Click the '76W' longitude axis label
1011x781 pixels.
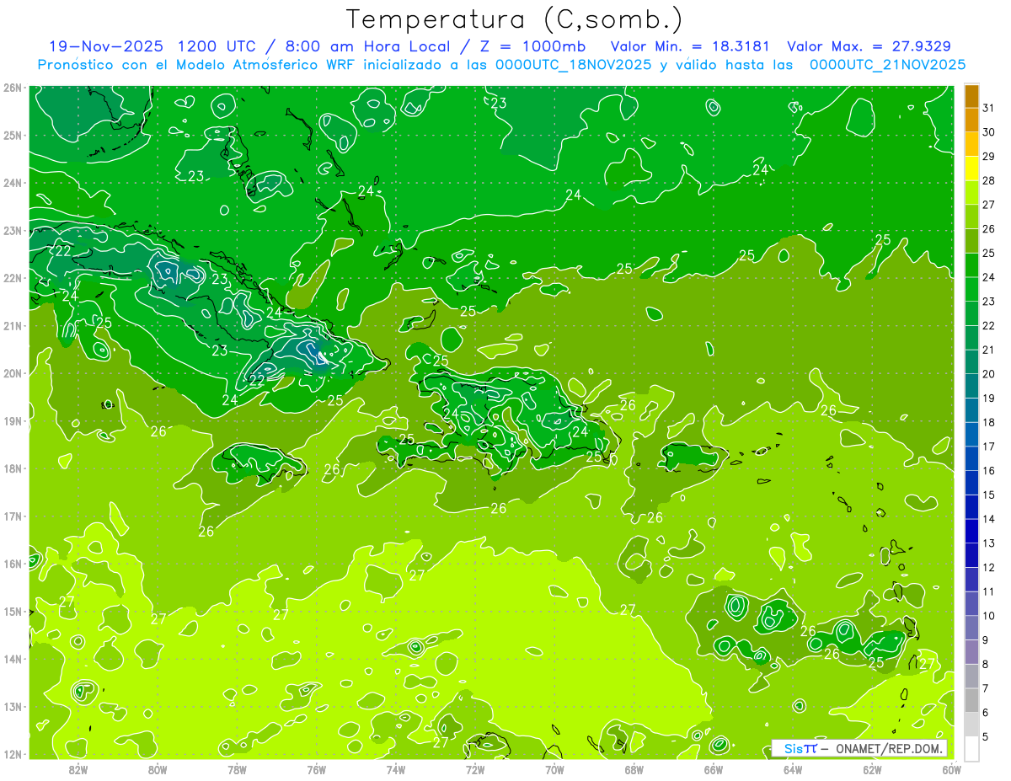tap(316, 769)
